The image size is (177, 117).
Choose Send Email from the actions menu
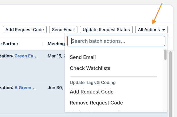83,57
